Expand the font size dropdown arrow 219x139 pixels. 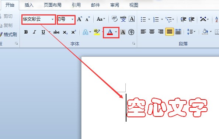pos(72,19)
